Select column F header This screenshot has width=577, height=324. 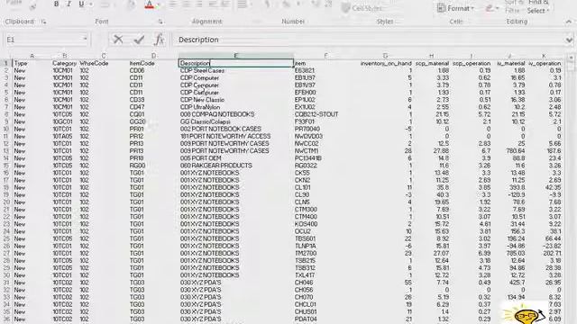(x=325, y=56)
